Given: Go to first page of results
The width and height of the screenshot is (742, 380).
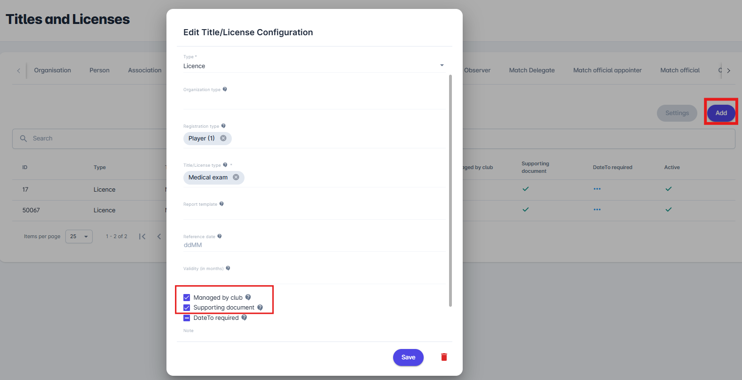Looking at the screenshot, I should [x=142, y=236].
